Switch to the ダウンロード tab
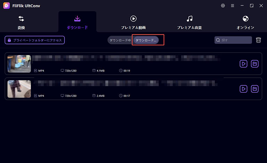Image resolution: width=267 pixels, height=163 pixels. coord(77,22)
